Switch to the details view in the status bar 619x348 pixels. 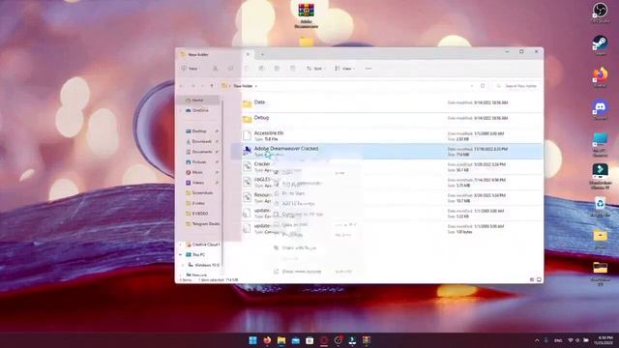pos(532,279)
